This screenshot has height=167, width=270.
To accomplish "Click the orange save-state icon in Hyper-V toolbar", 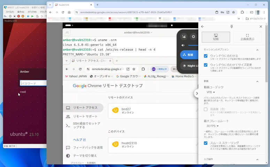I will tap(23, 16).
